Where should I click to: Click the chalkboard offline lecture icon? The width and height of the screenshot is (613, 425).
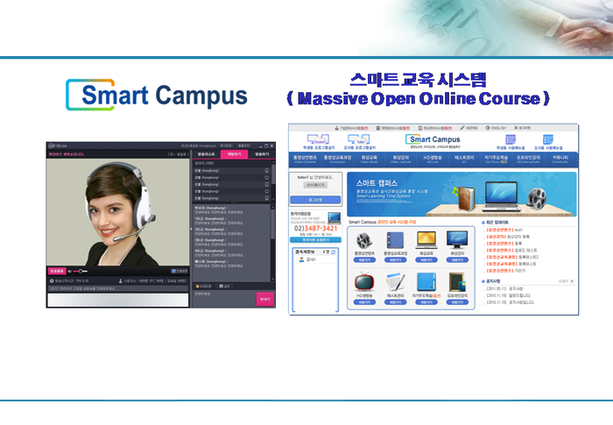pos(457,282)
